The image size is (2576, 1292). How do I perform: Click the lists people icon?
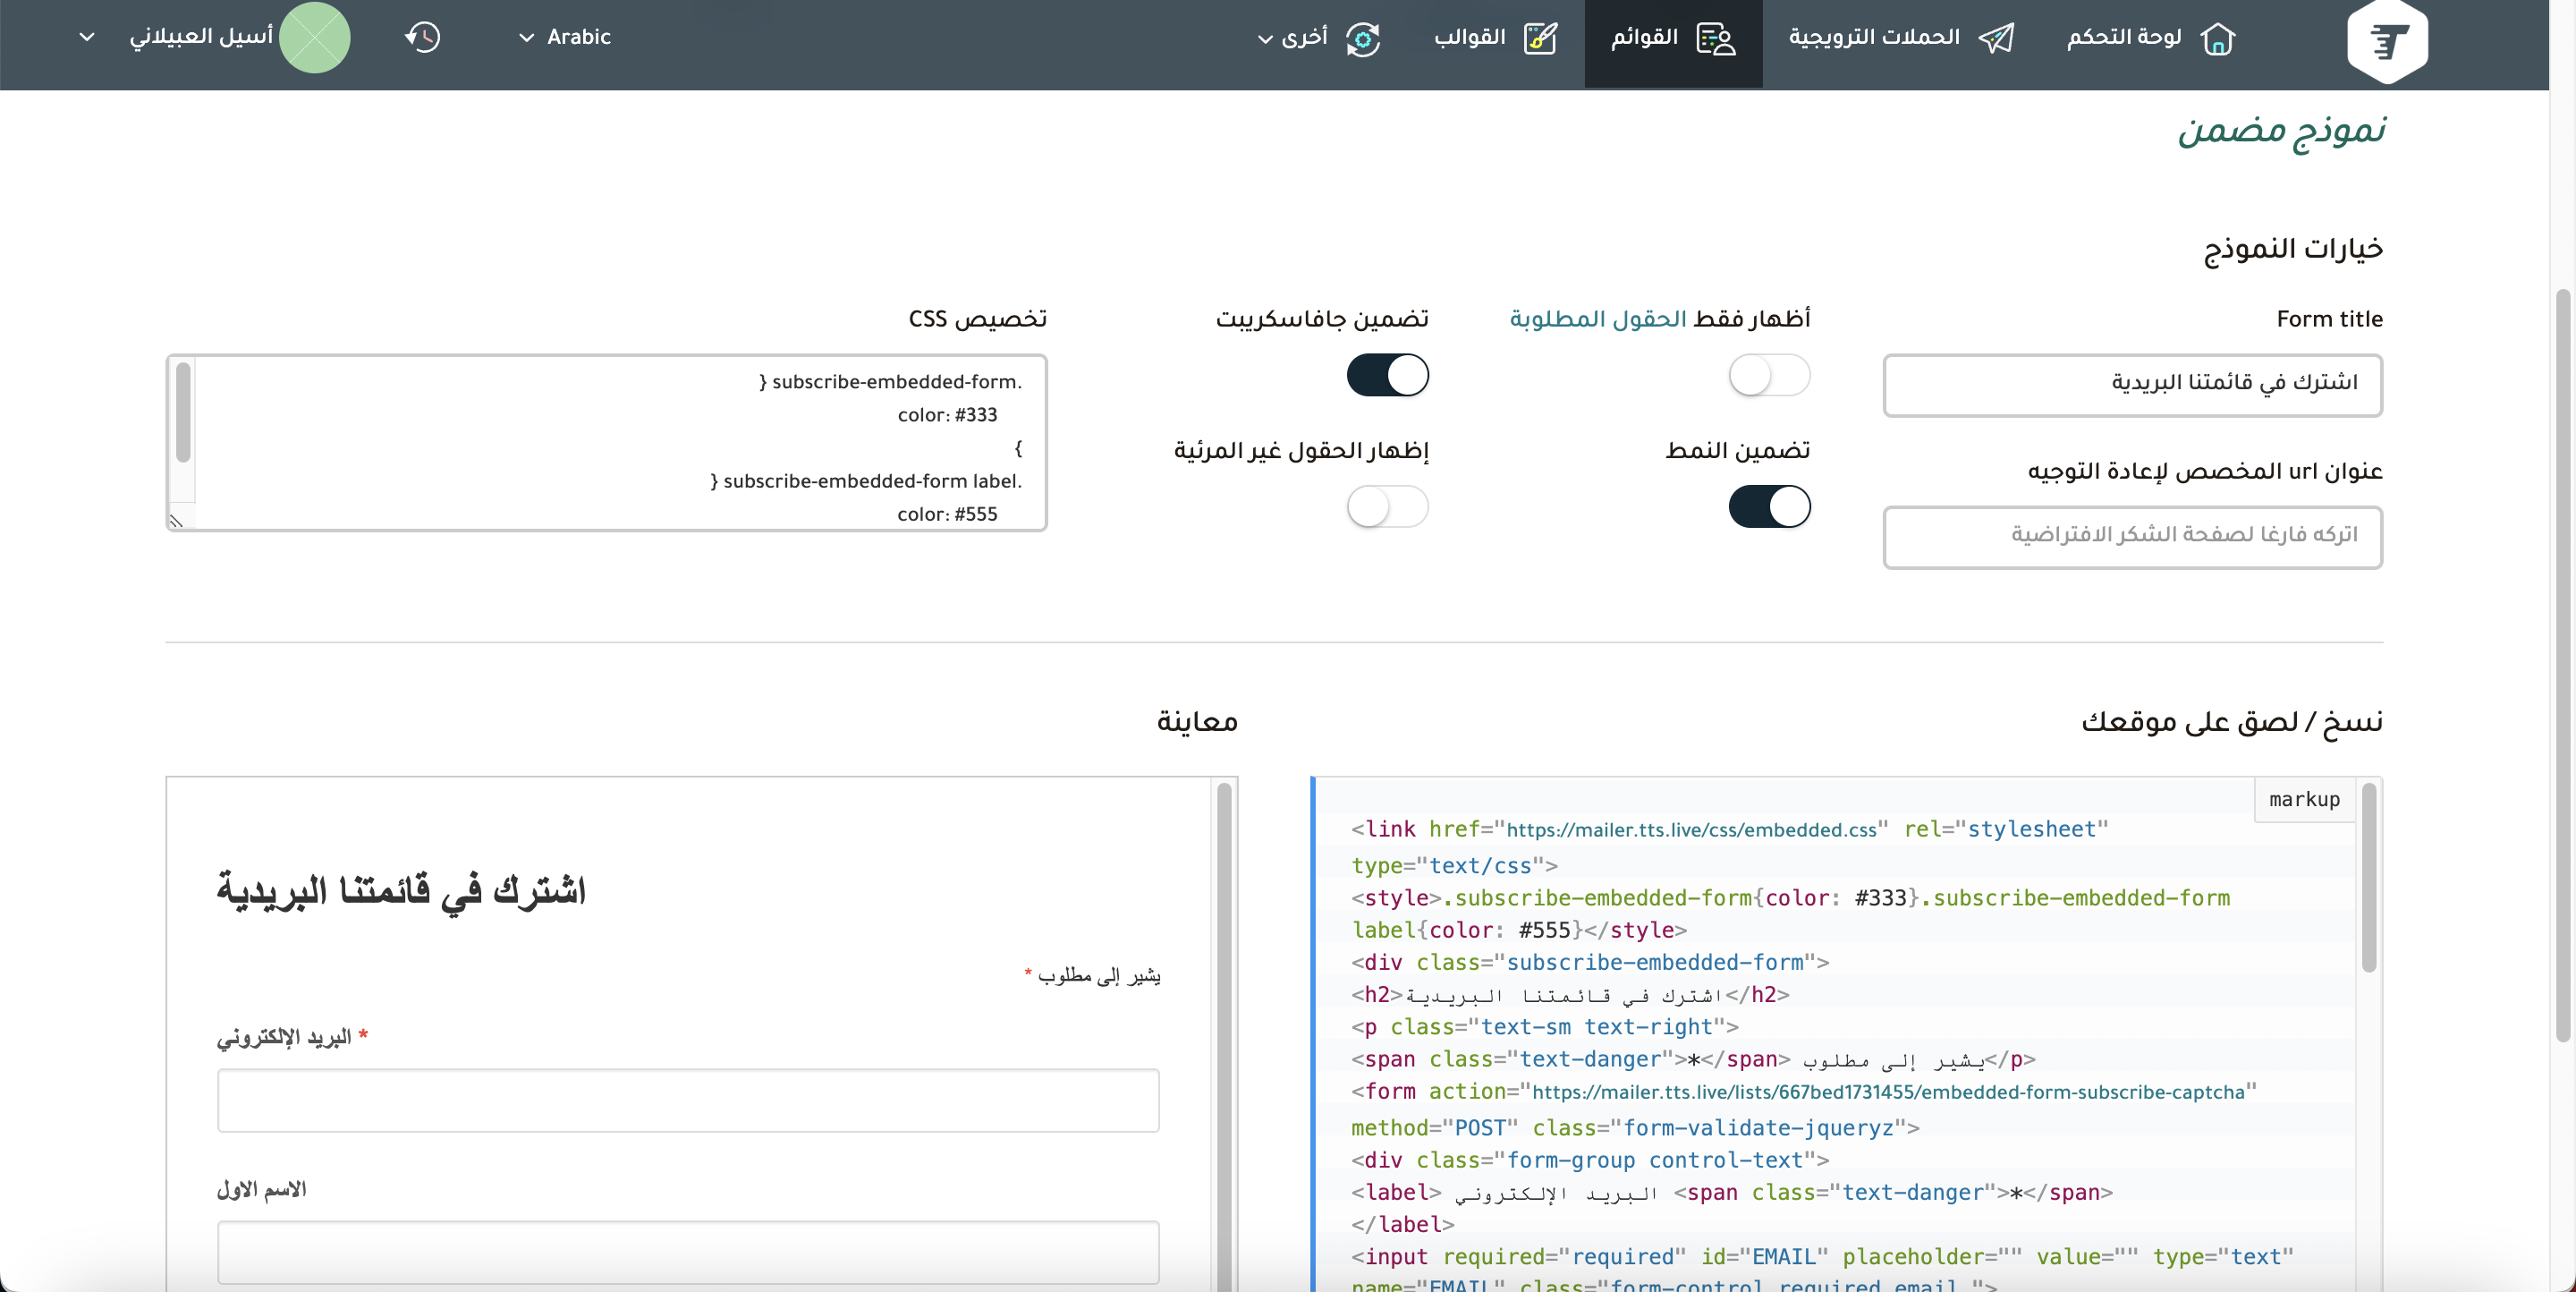1716,39
